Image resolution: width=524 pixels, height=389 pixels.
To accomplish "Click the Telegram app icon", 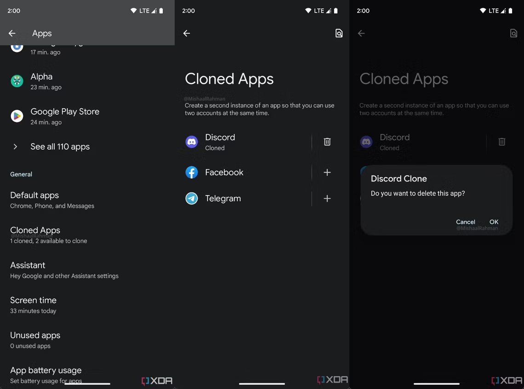I will click(x=191, y=198).
